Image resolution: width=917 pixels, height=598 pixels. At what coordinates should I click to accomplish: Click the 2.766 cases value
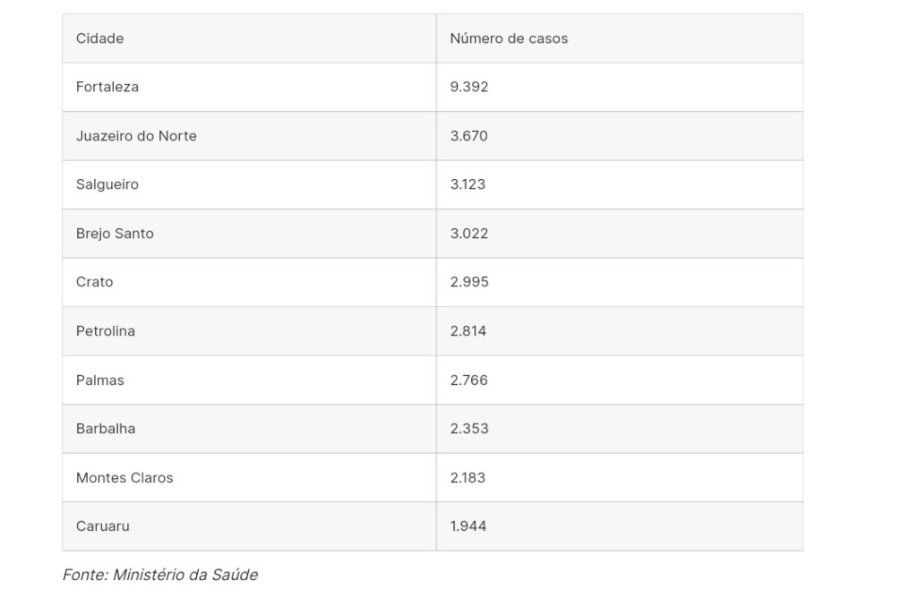point(469,380)
